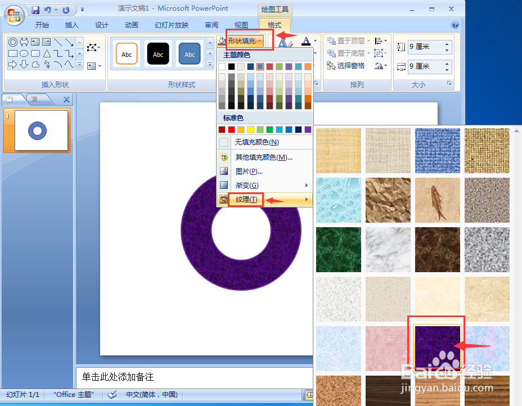Open the Rotate objects dropdown
The width and height of the screenshot is (522, 406).
click(380, 66)
